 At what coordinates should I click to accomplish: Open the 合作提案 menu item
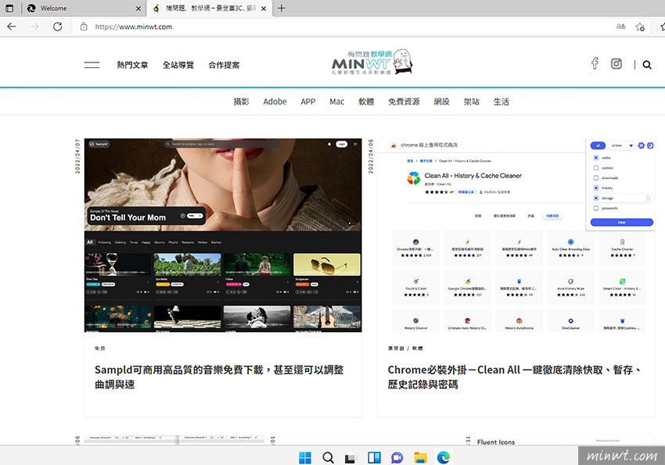[x=224, y=65]
